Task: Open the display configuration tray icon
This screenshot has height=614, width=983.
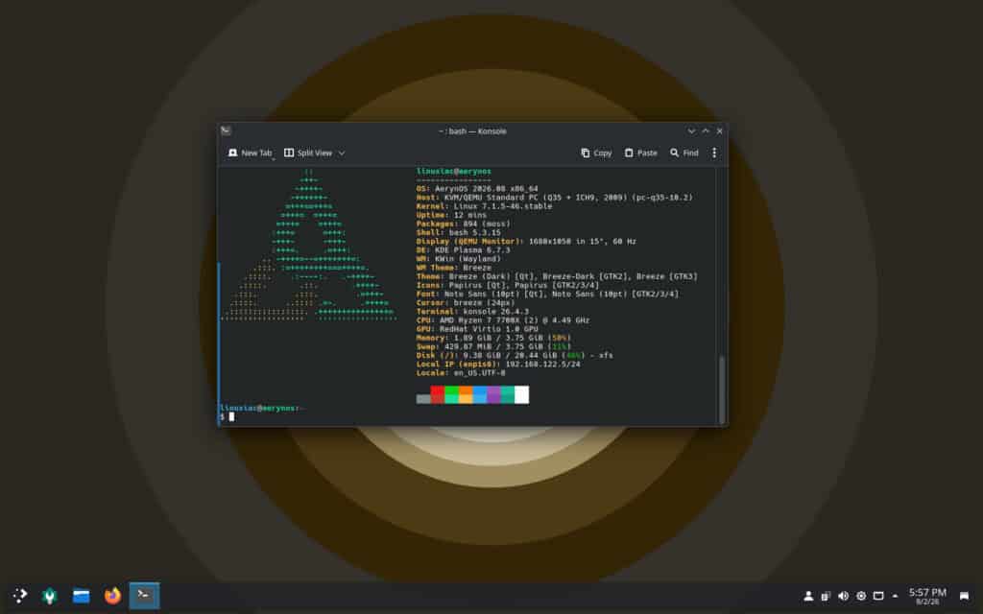Action: (x=878, y=596)
